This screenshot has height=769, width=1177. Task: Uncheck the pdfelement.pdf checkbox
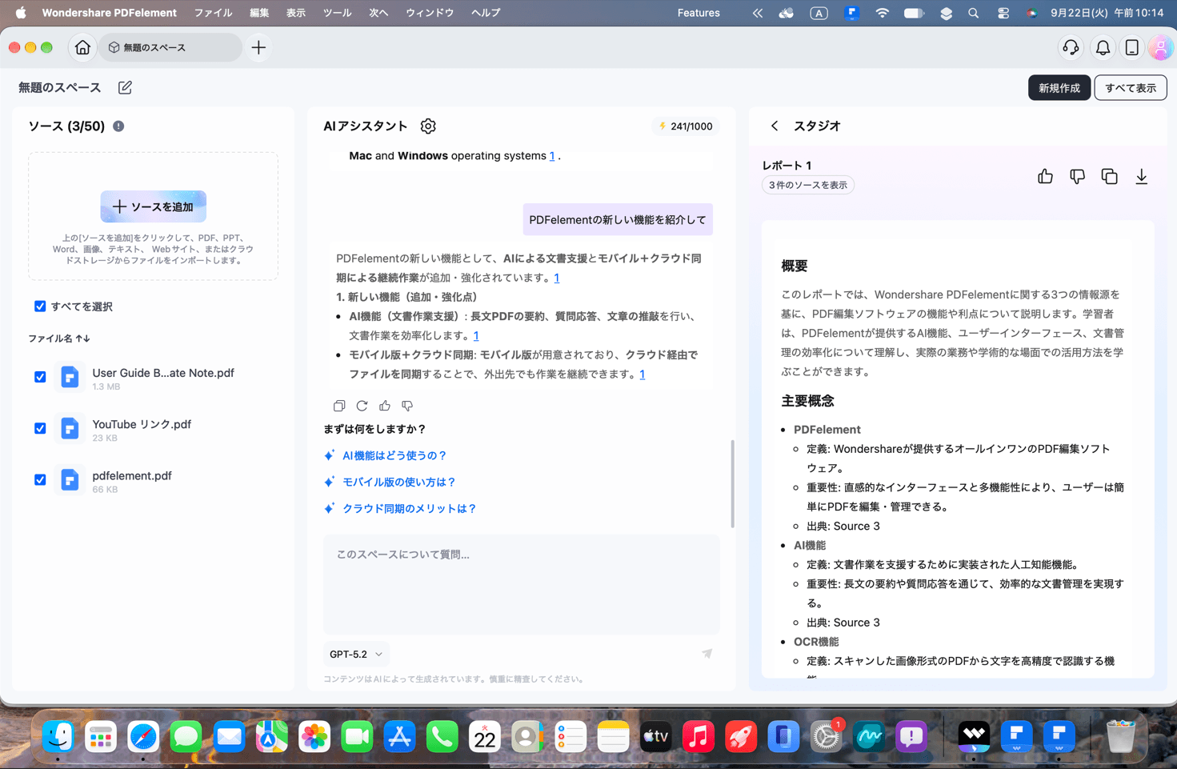point(40,480)
